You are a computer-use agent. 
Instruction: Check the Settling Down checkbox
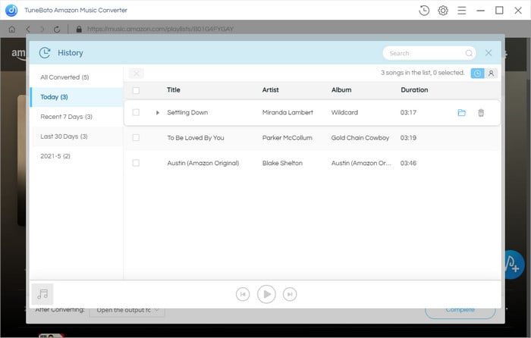pyautogui.click(x=136, y=112)
